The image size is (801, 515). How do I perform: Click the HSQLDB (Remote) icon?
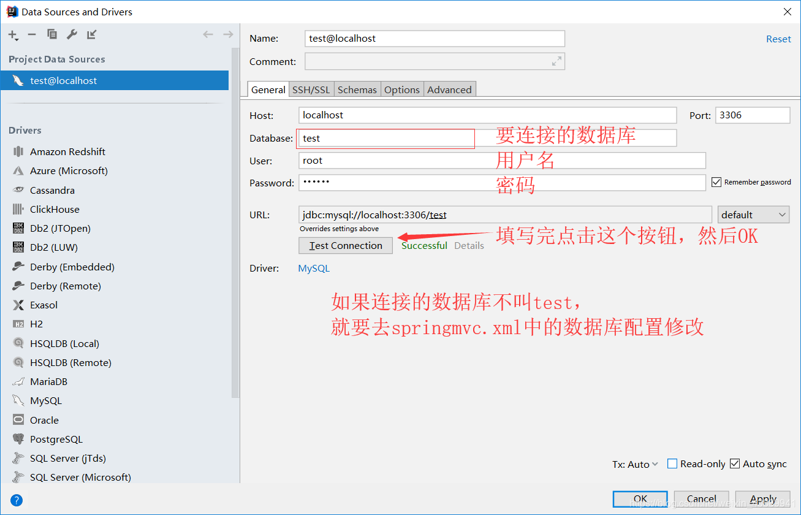point(18,362)
